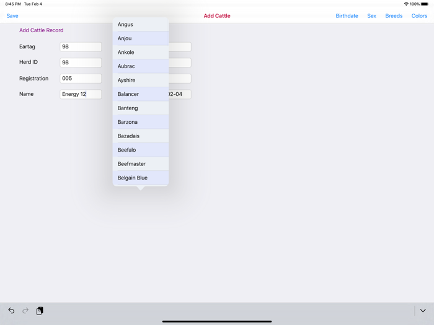
Task: Tap the Eartag label
Action: click(x=27, y=46)
